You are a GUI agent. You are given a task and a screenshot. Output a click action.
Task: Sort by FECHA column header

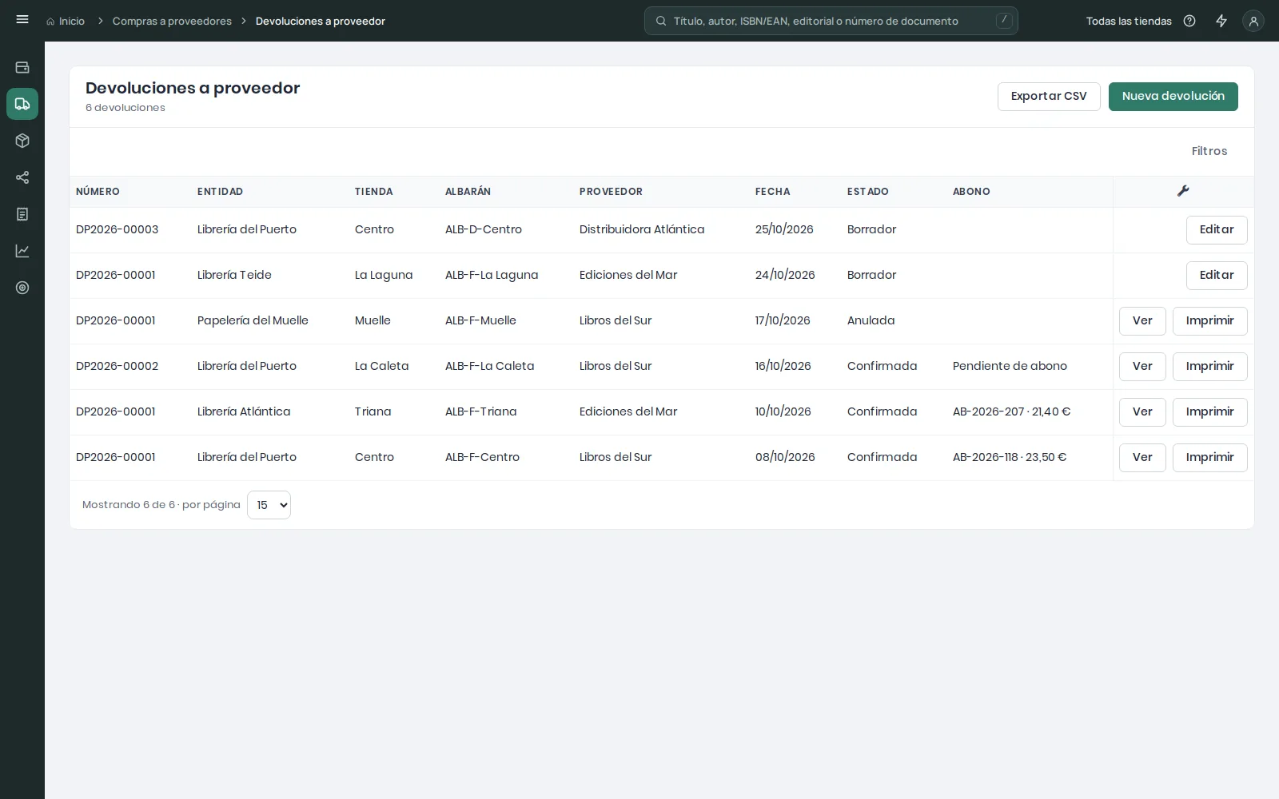click(x=772, y=192)
